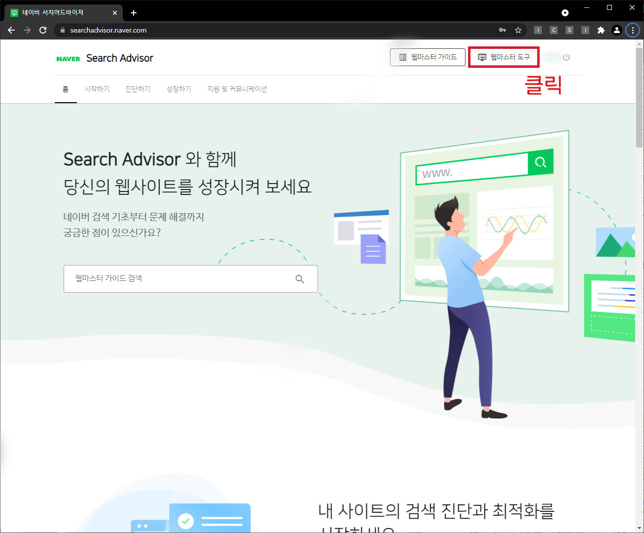
Task: Select 지원 및 커뮤니케이션 menu
Action: (237, 89)
